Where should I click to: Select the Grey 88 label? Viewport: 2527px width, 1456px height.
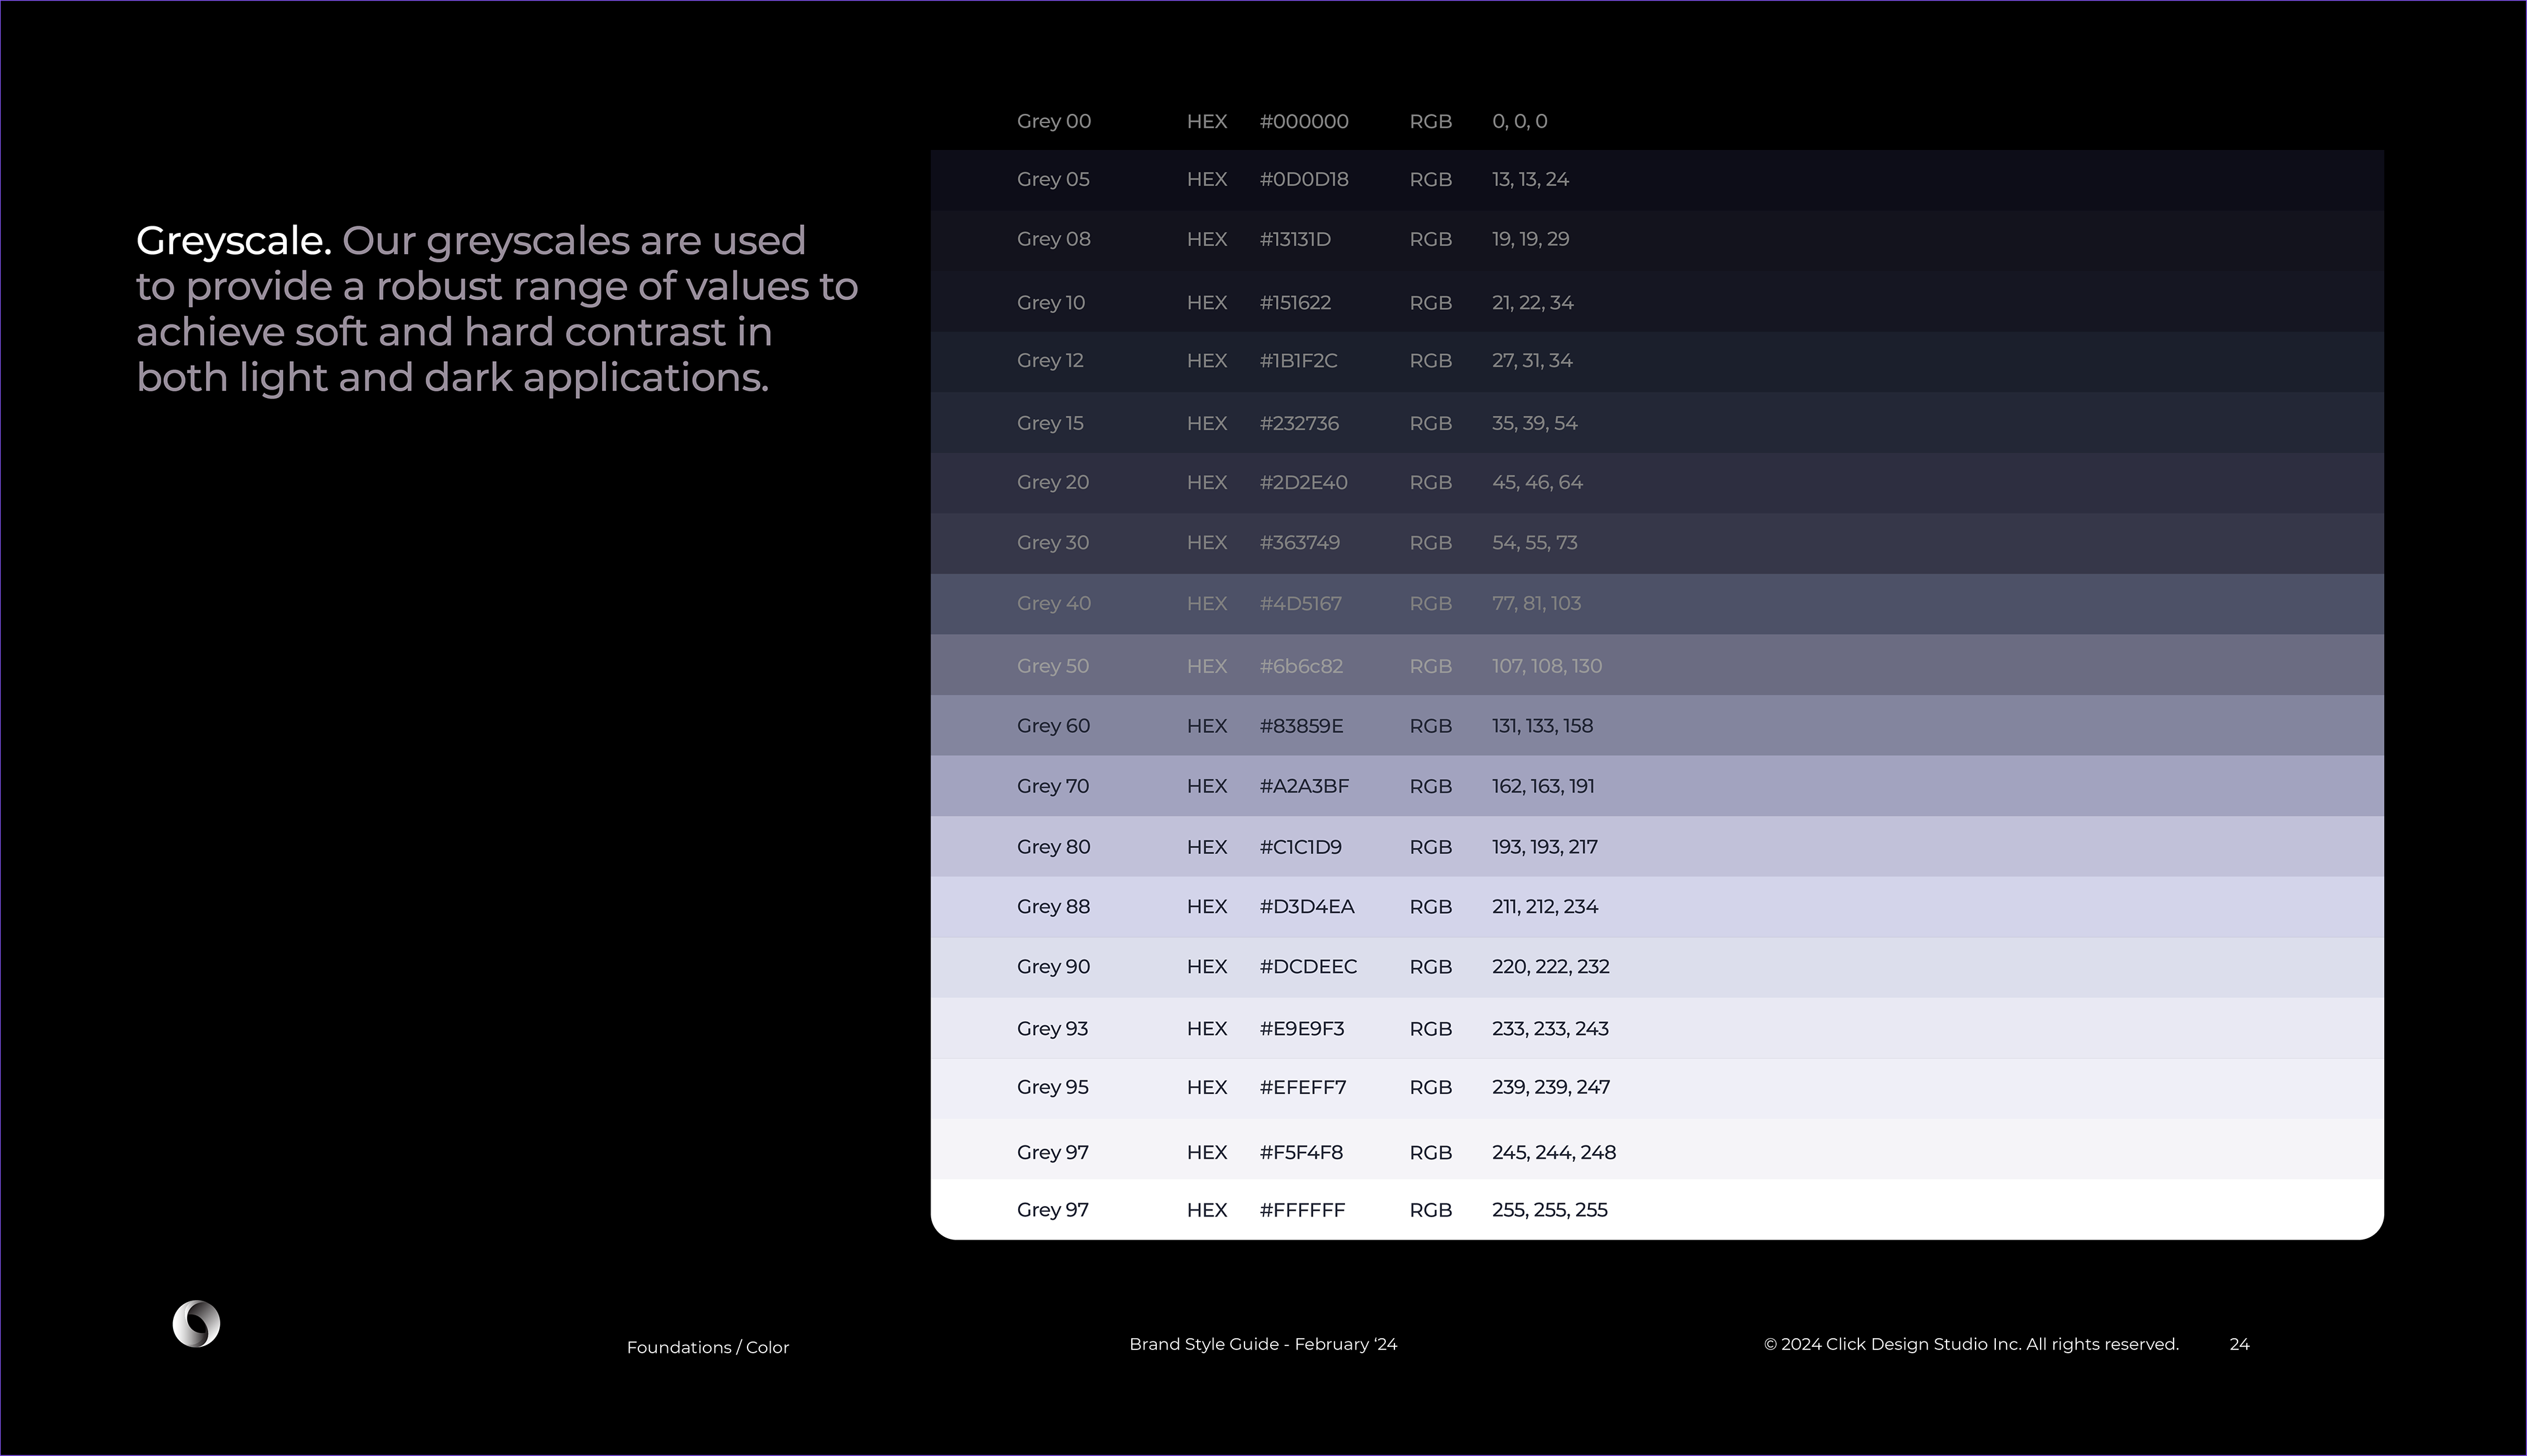click(x=1053, y=907)
